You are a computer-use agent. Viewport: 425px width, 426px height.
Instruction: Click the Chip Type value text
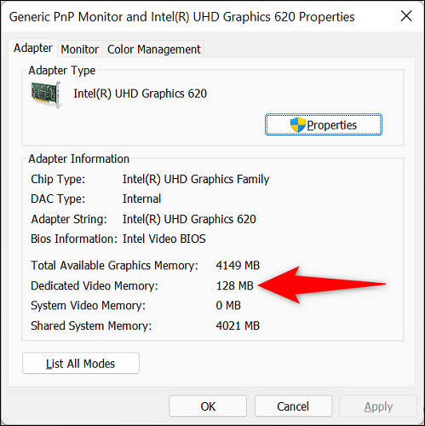[x=196, y=179]
